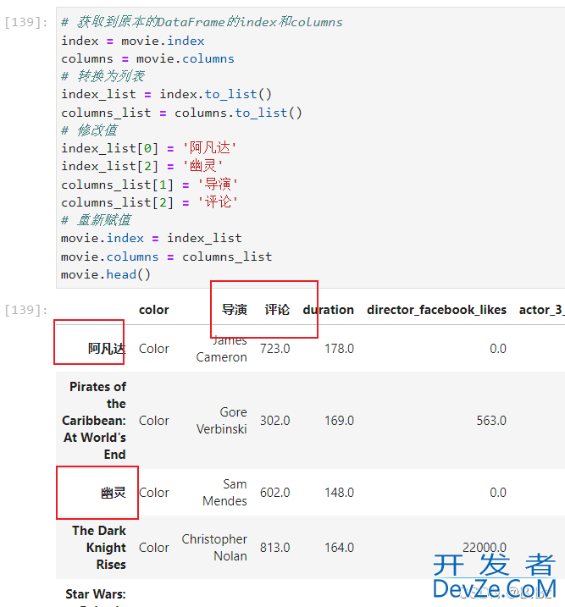Viewport: 565px width, 607px height.
Task: Click code line 'index = movie.index'
Action: coord(133,41)
